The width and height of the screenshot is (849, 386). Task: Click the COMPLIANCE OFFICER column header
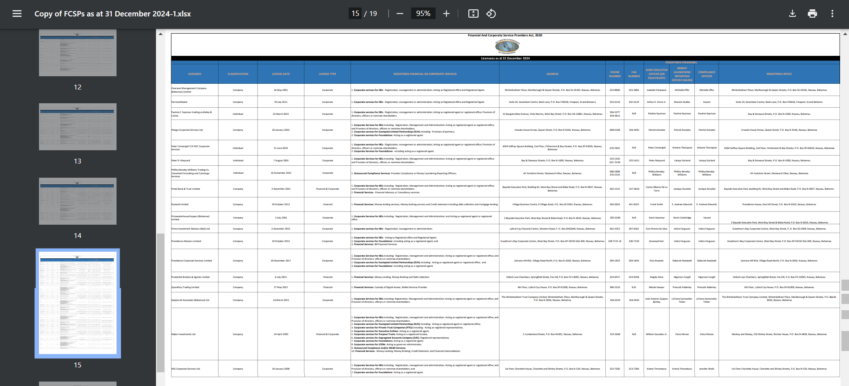[x=707, y=74]
